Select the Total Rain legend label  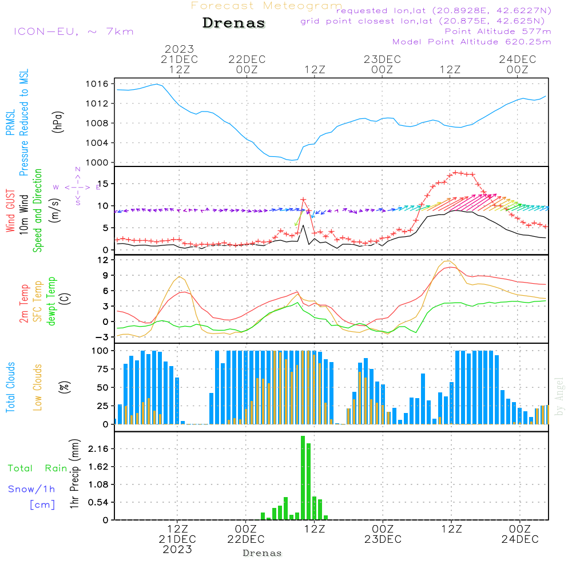click(37, 468)
